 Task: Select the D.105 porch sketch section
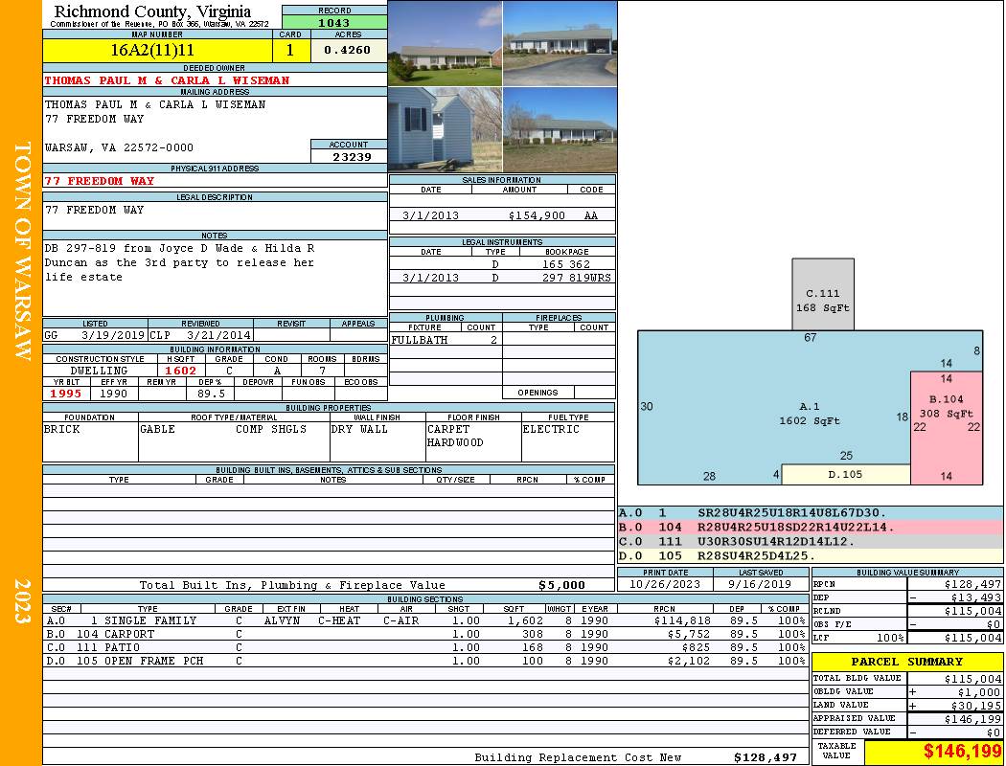845,474
